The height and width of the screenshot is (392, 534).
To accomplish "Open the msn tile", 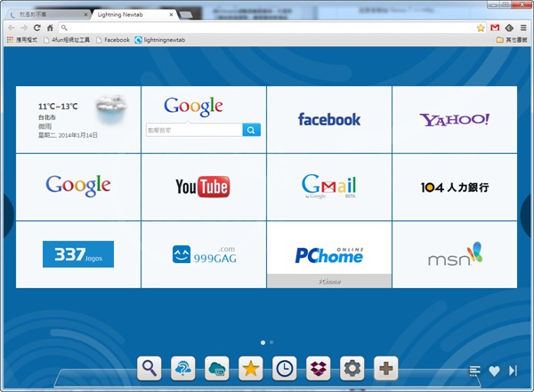I will click(455, 254).
